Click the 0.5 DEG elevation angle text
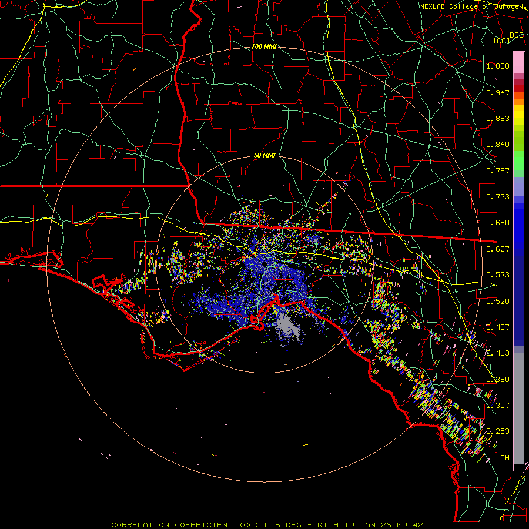This screenshot has width=529, height=529. pos(283,525)
